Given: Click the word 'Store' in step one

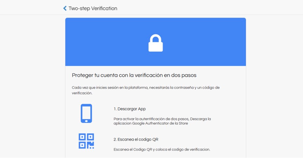Looking at the screenshot, I should coord(183,124).
